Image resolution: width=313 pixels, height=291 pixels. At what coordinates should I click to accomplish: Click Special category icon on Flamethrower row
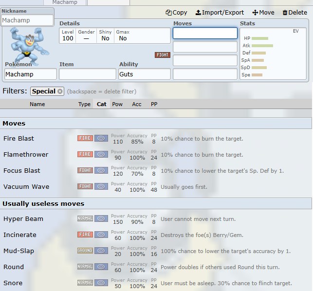point(101,154)
